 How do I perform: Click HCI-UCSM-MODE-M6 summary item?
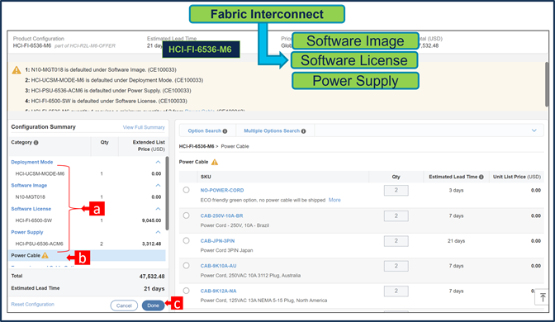pyautogui.click(x=40, y=173)
